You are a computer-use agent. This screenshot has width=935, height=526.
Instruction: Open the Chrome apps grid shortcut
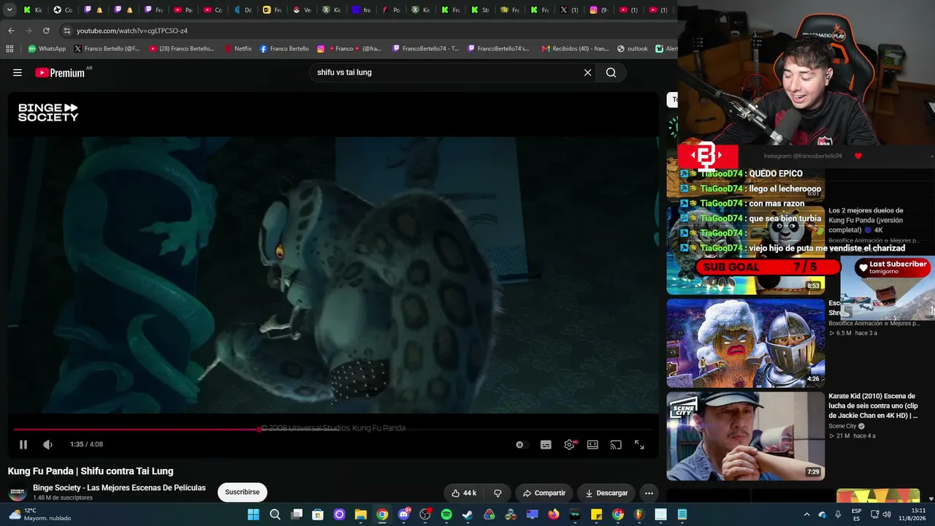click(x=9, y=49)
